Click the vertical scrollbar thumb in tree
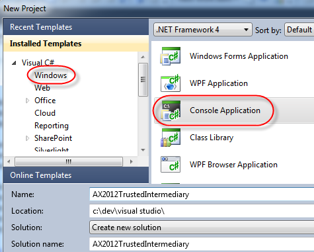314x252 pixels. pos(143,79)
